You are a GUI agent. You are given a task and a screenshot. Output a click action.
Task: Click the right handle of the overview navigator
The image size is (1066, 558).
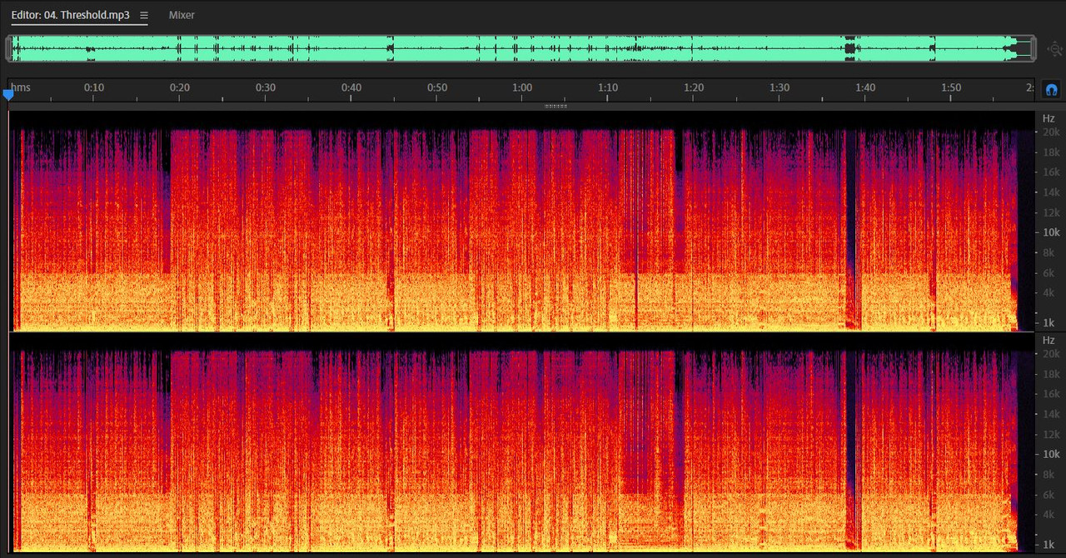click(x=1033, y=48)
